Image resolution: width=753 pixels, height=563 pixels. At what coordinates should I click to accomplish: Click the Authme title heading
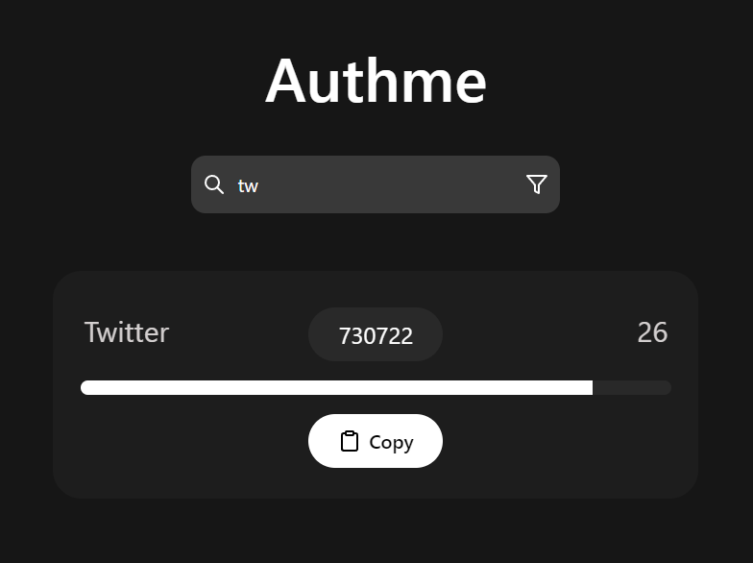(376, 81)
